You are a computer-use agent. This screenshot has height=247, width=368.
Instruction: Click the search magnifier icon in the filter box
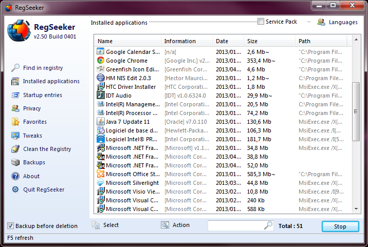[x=268, y=225]
